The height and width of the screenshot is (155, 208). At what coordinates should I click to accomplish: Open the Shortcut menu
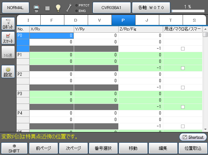[193, 137]
